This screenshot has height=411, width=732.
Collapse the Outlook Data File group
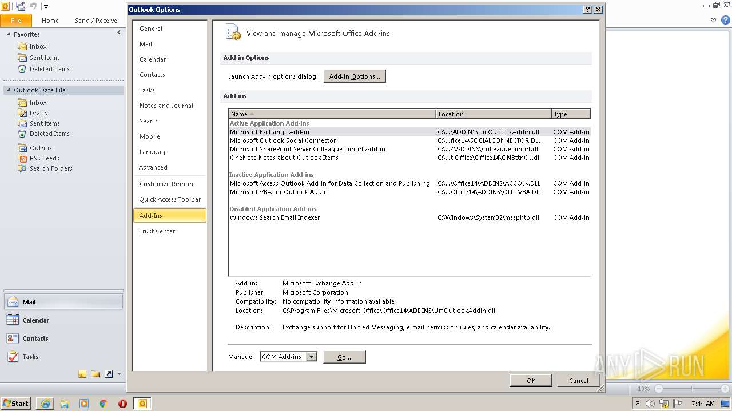(x=9, y=90)
